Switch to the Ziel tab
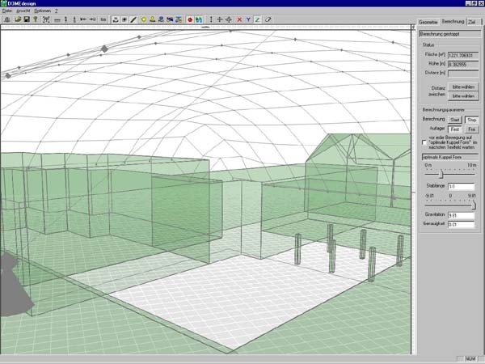Screen dimensions: 485x364 (x=472, y=23)
